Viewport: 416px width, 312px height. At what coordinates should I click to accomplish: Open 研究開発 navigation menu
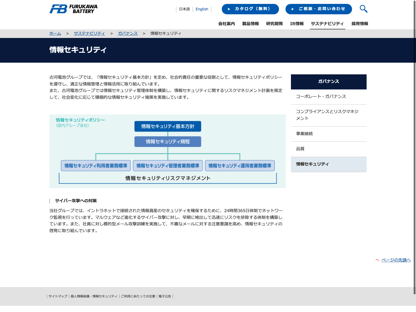(274, 24)
